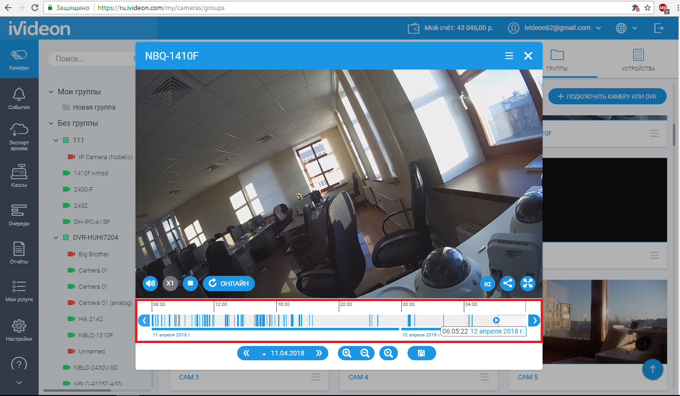
Task: Collapse the Мои группы tree node
Action: coord(51,91)
